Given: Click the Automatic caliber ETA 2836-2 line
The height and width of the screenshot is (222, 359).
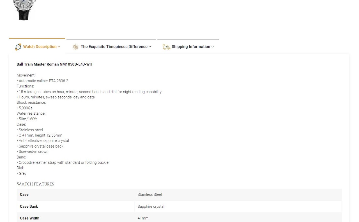Looking at the screenshot, I should coord(43,81).
